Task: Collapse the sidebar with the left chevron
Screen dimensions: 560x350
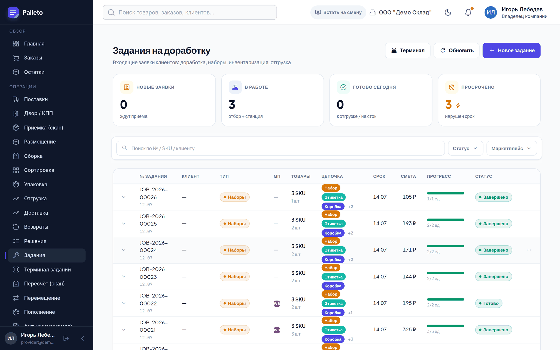Action: click(82, 338)
